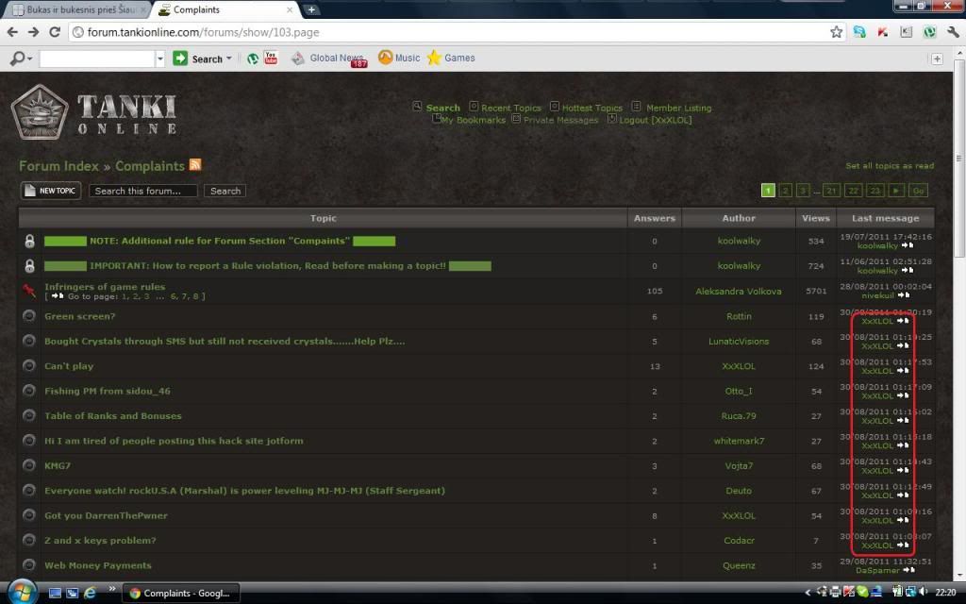
Task: Open the Chrome wrench settings menu
Action: pos(952,32)
